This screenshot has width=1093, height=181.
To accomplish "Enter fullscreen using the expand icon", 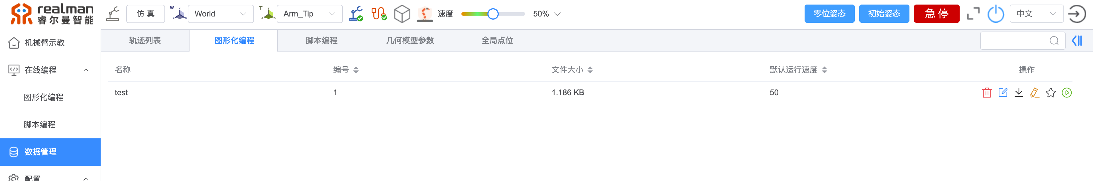I will (x=973, y=14).
